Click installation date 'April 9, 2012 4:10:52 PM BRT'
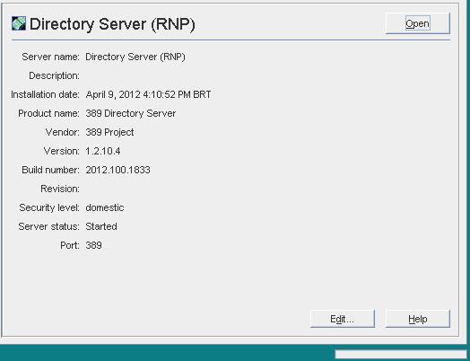 tap(148, 94)
